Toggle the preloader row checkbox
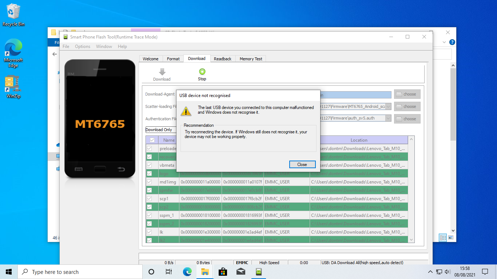497x279 pixels. point(149,148)
